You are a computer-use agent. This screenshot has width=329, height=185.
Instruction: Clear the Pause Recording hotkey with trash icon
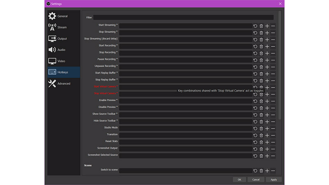(261, 60)
